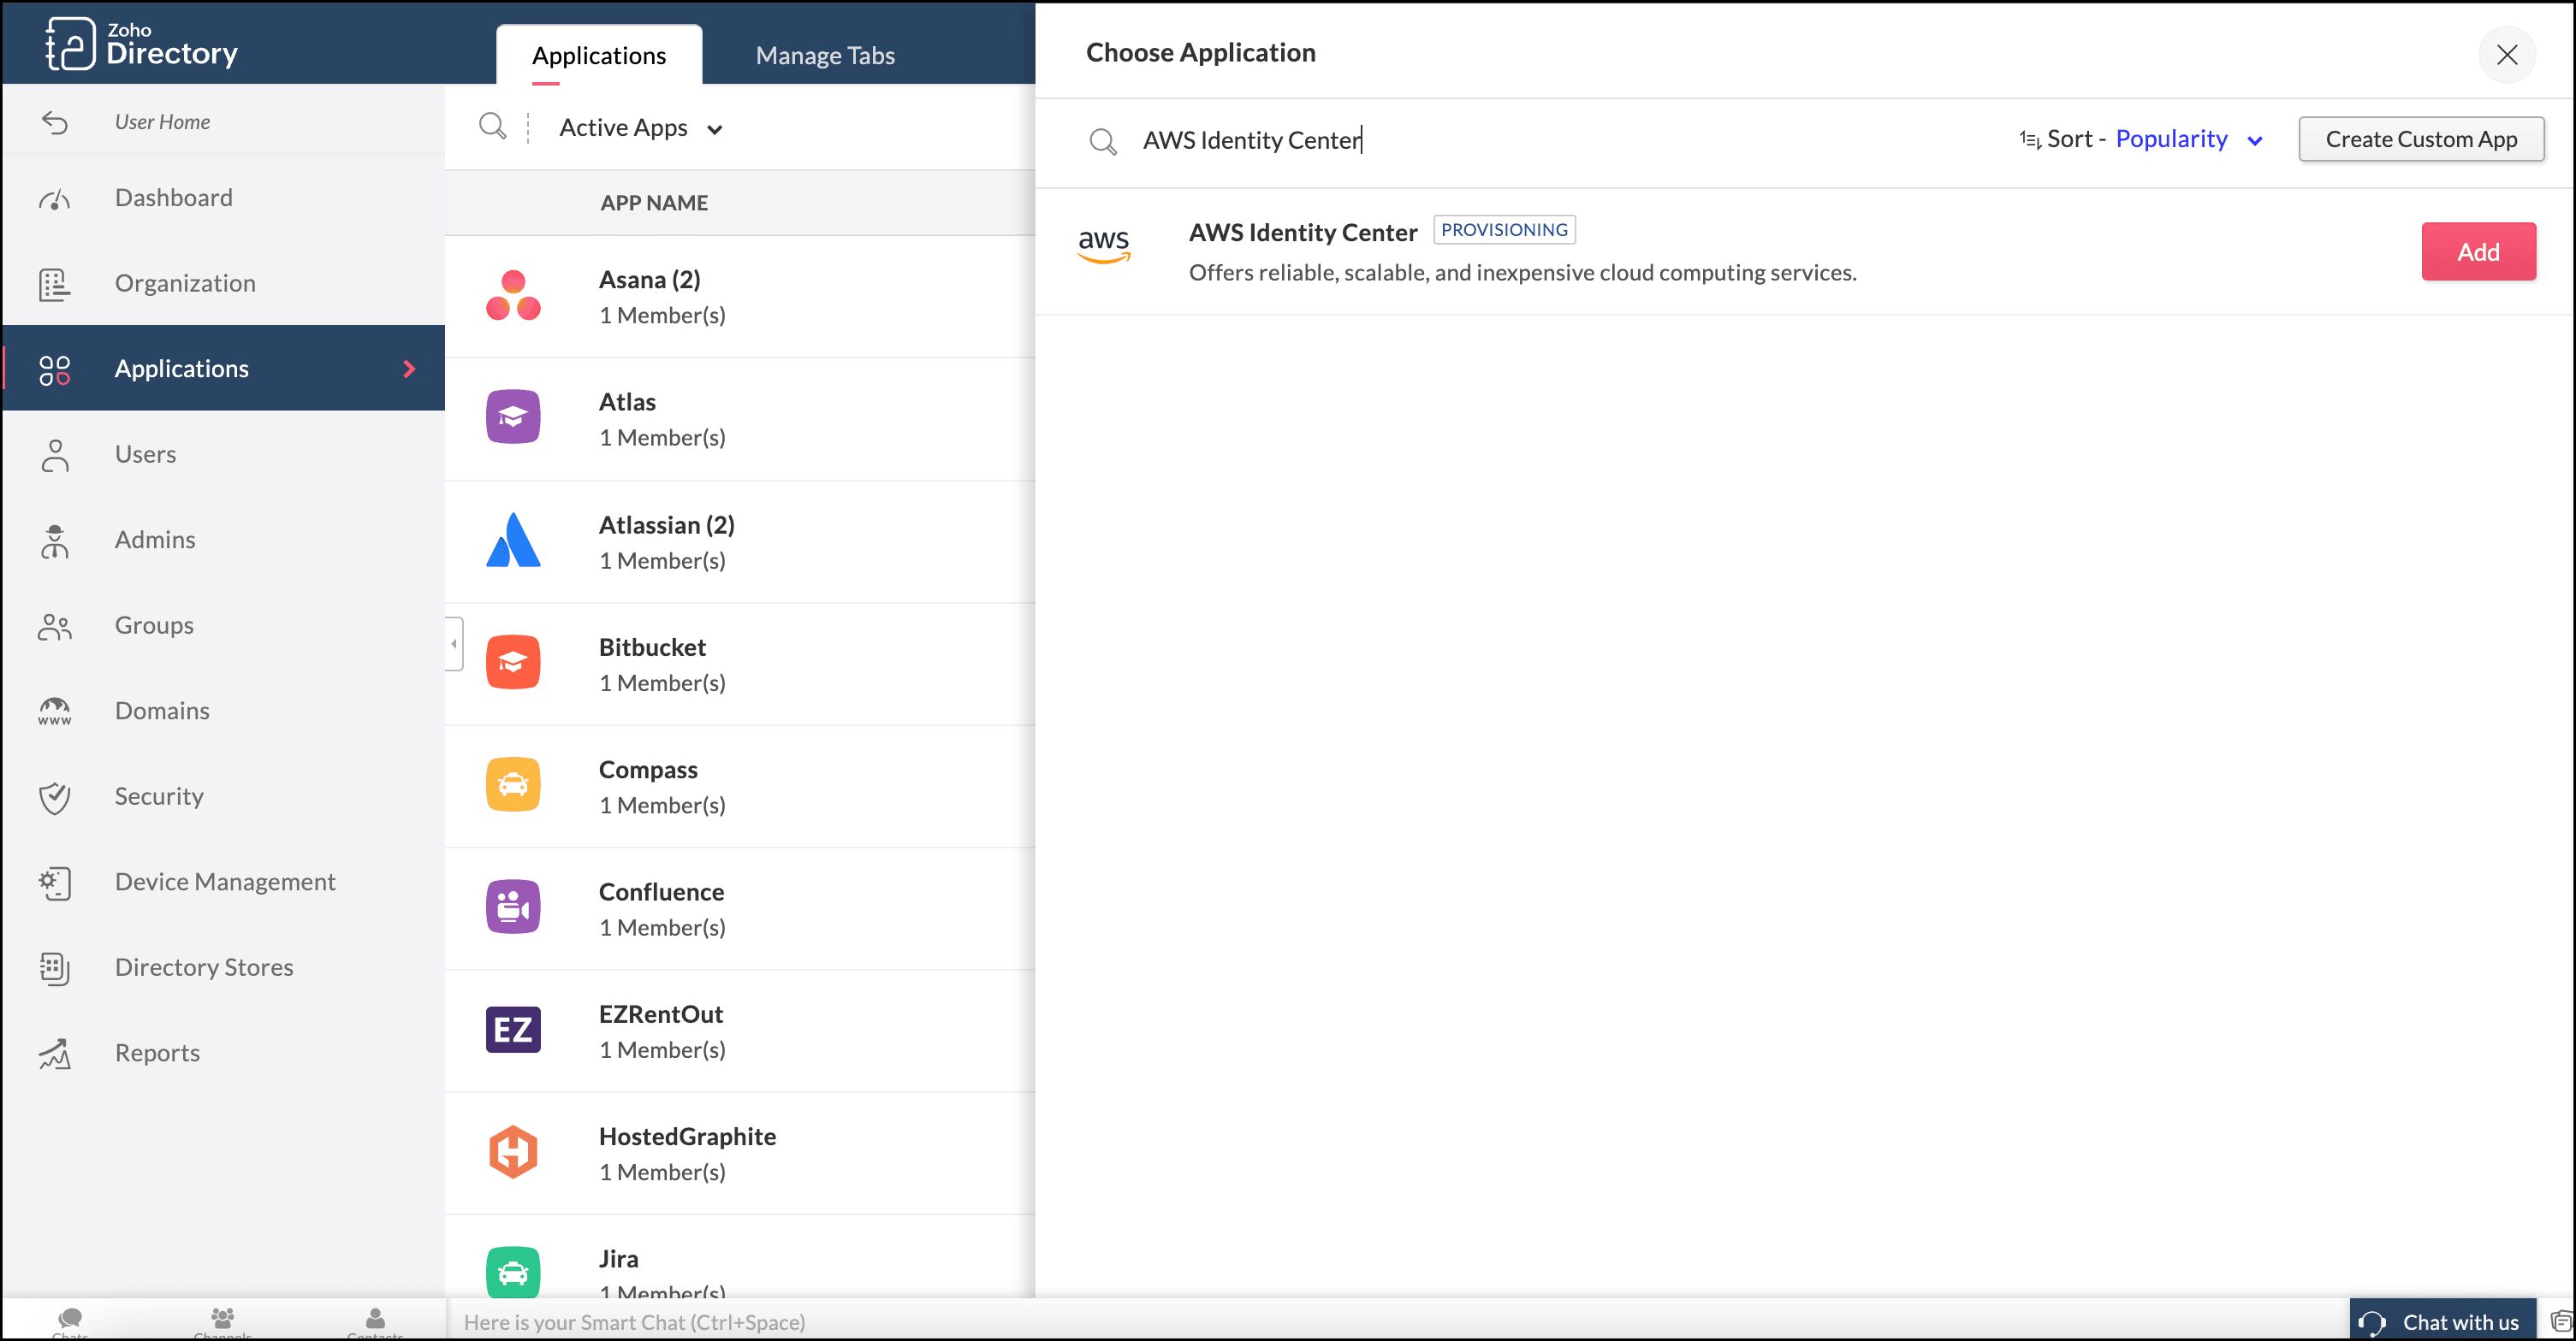Click the APP NAME column header
2576x1341 pixels.
[654, 203]
